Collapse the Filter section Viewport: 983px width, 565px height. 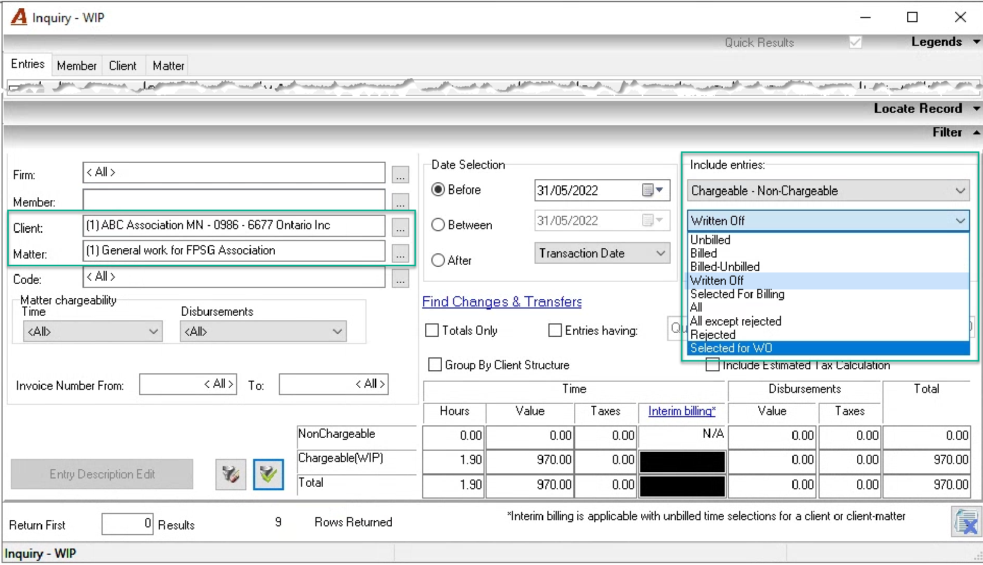(956, 132)
